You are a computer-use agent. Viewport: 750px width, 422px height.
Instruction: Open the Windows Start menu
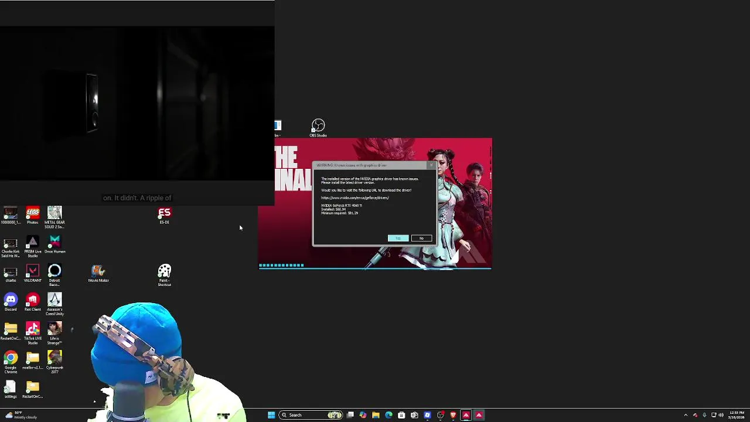(271, 415)
